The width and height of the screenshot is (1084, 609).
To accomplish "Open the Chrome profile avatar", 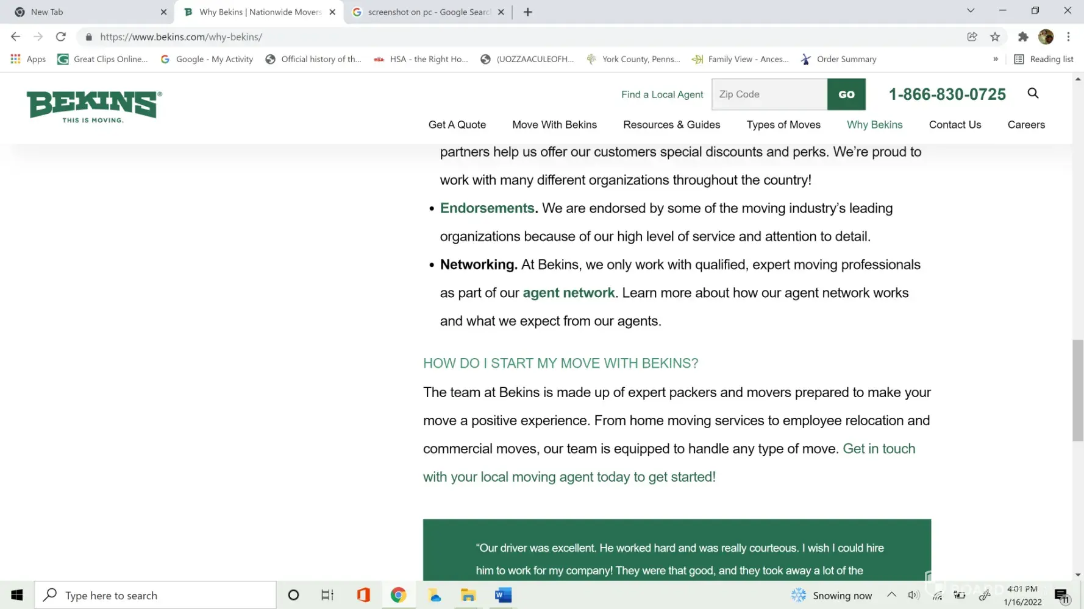I will [1046, 37].
